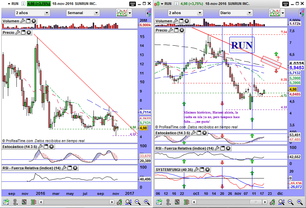Zoom in on the Diario chart
The height and width of the screenshot is (208, 306).
click(x=300, y=202)
